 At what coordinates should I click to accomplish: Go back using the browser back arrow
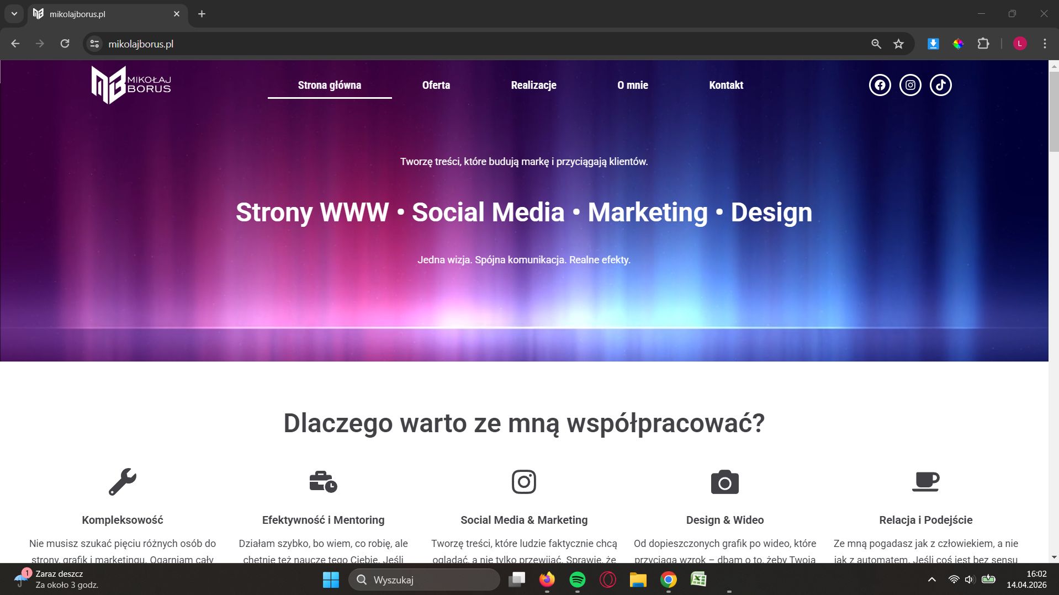click(15, 44)
